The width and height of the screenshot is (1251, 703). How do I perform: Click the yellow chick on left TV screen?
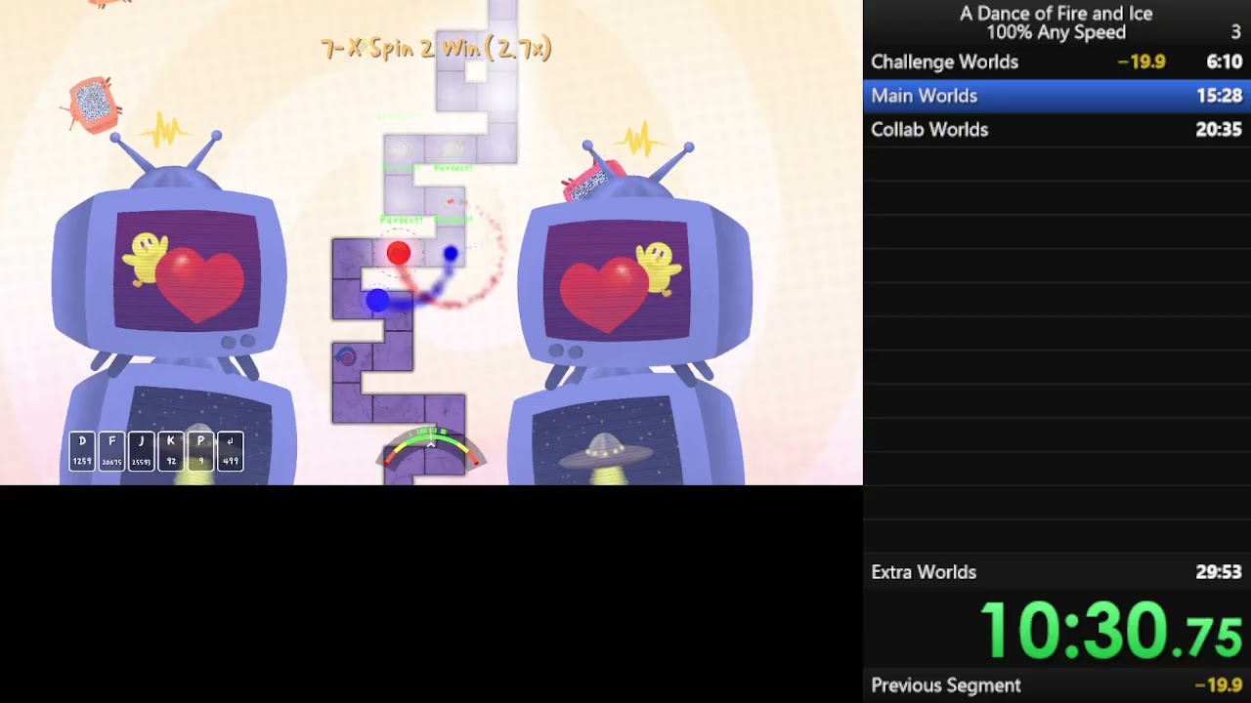[x=145, y=258]
